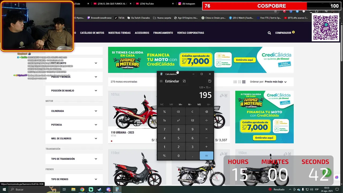Click the website search magnifier icon
Viewport: 343px width, 193px height.
269,33
